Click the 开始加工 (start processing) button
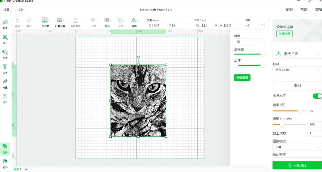 pos(297,165)
